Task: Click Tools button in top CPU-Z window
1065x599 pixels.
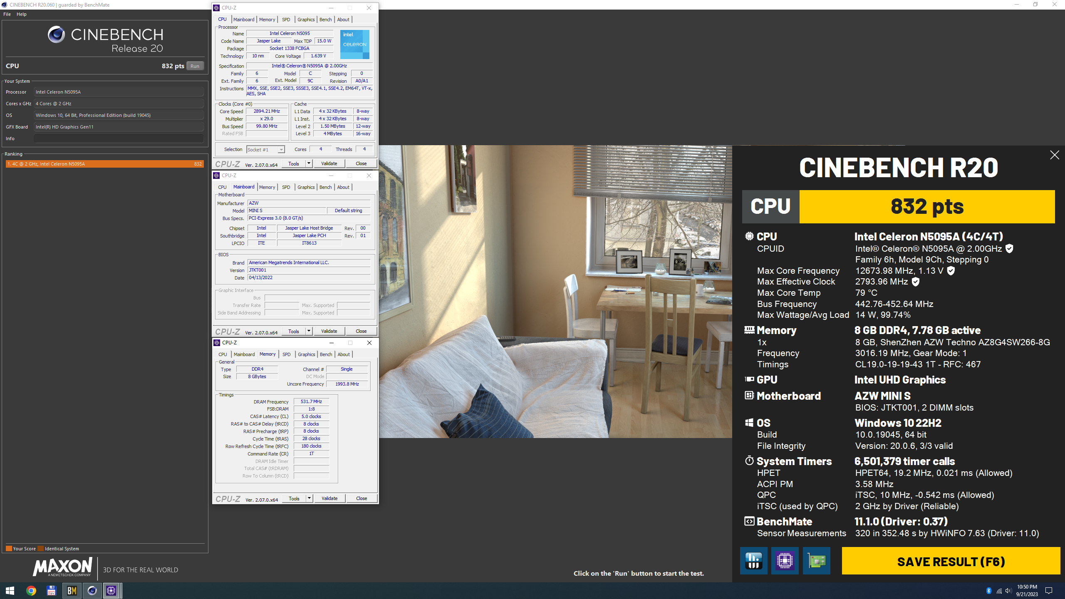Action: click(x=294, y=163)
